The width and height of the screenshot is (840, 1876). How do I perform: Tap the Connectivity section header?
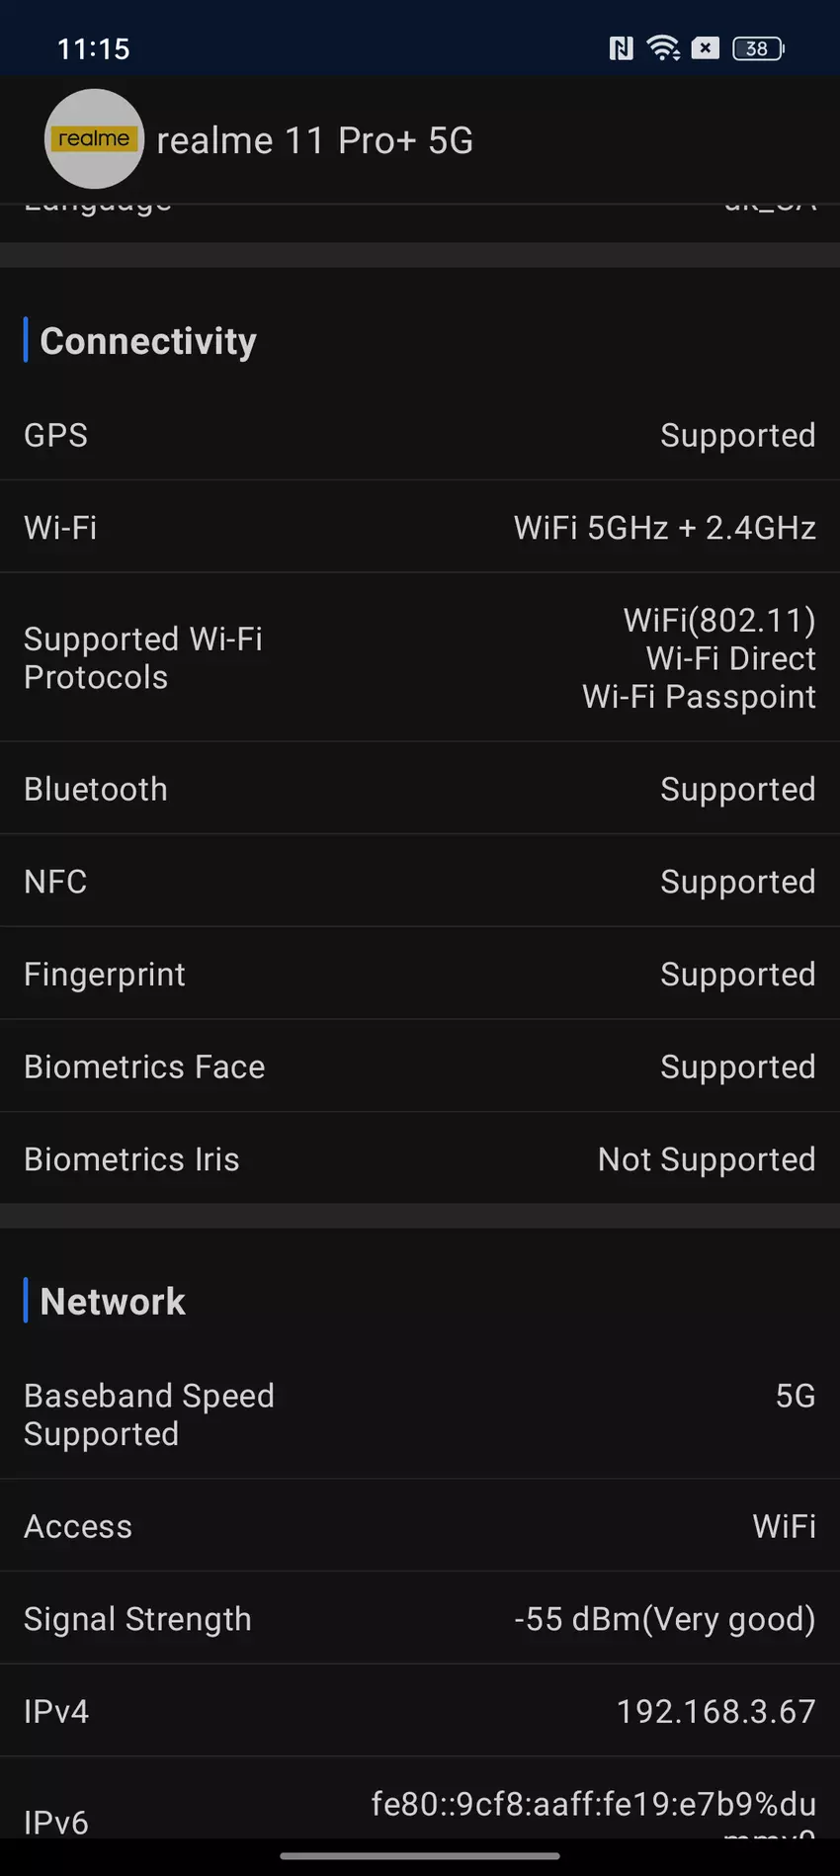point(148,341)
